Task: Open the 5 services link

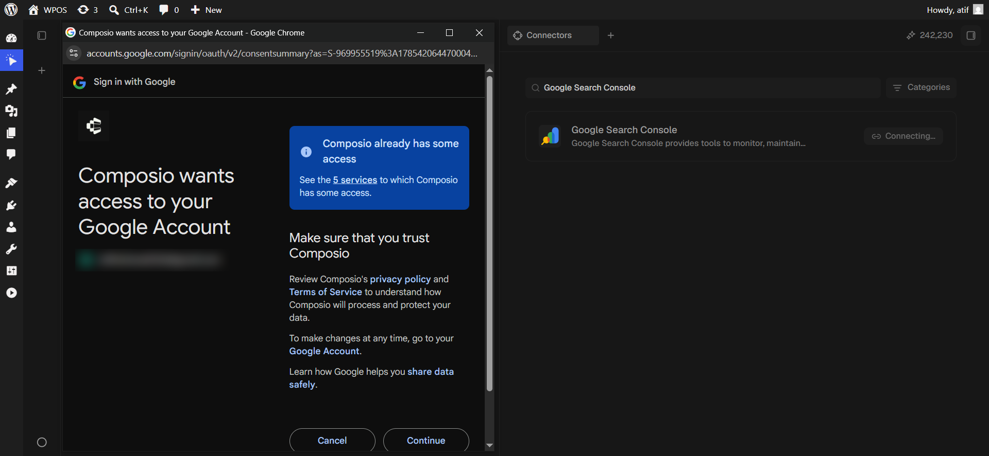Action: [355, 180]
